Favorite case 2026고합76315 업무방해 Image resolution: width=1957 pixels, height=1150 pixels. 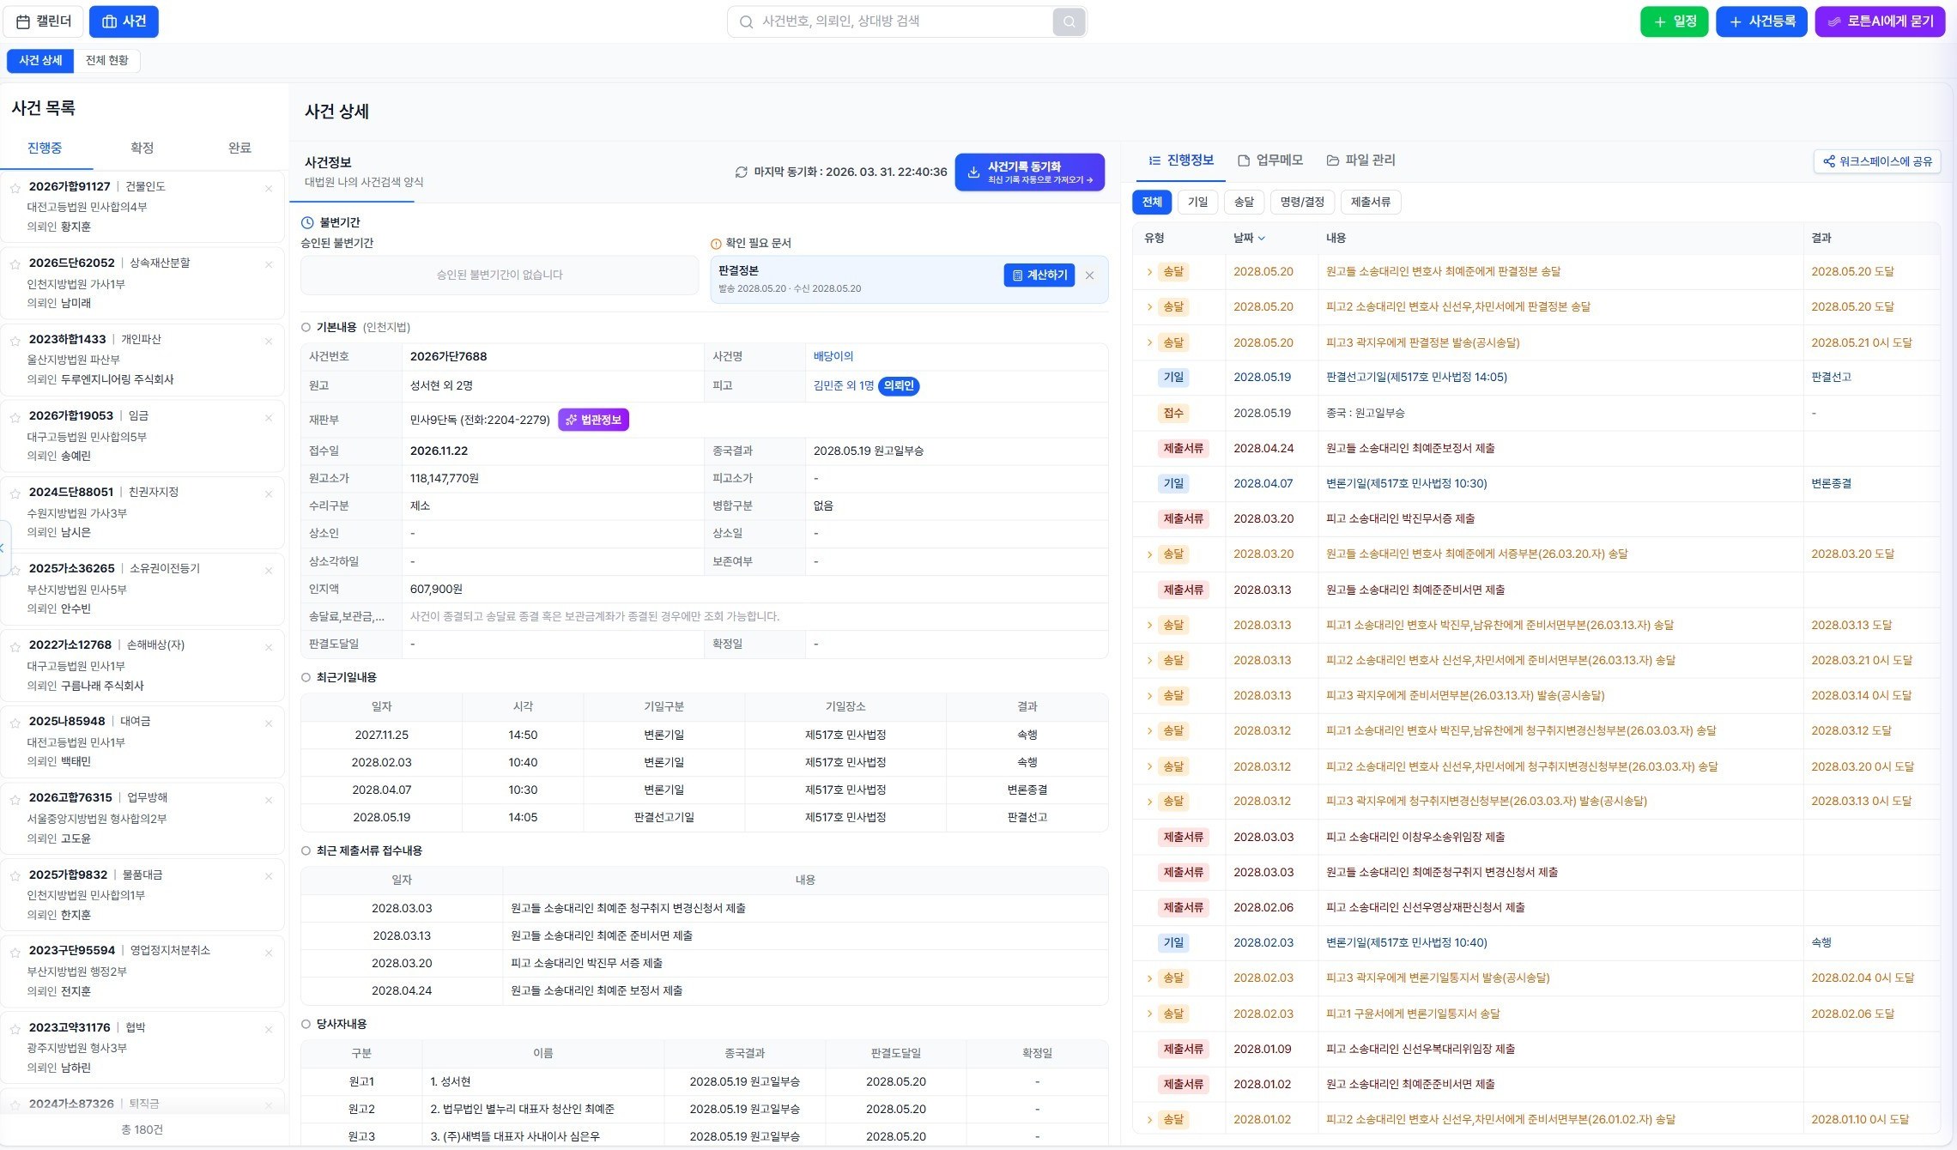pyautogui.click(x=15, y=799)
